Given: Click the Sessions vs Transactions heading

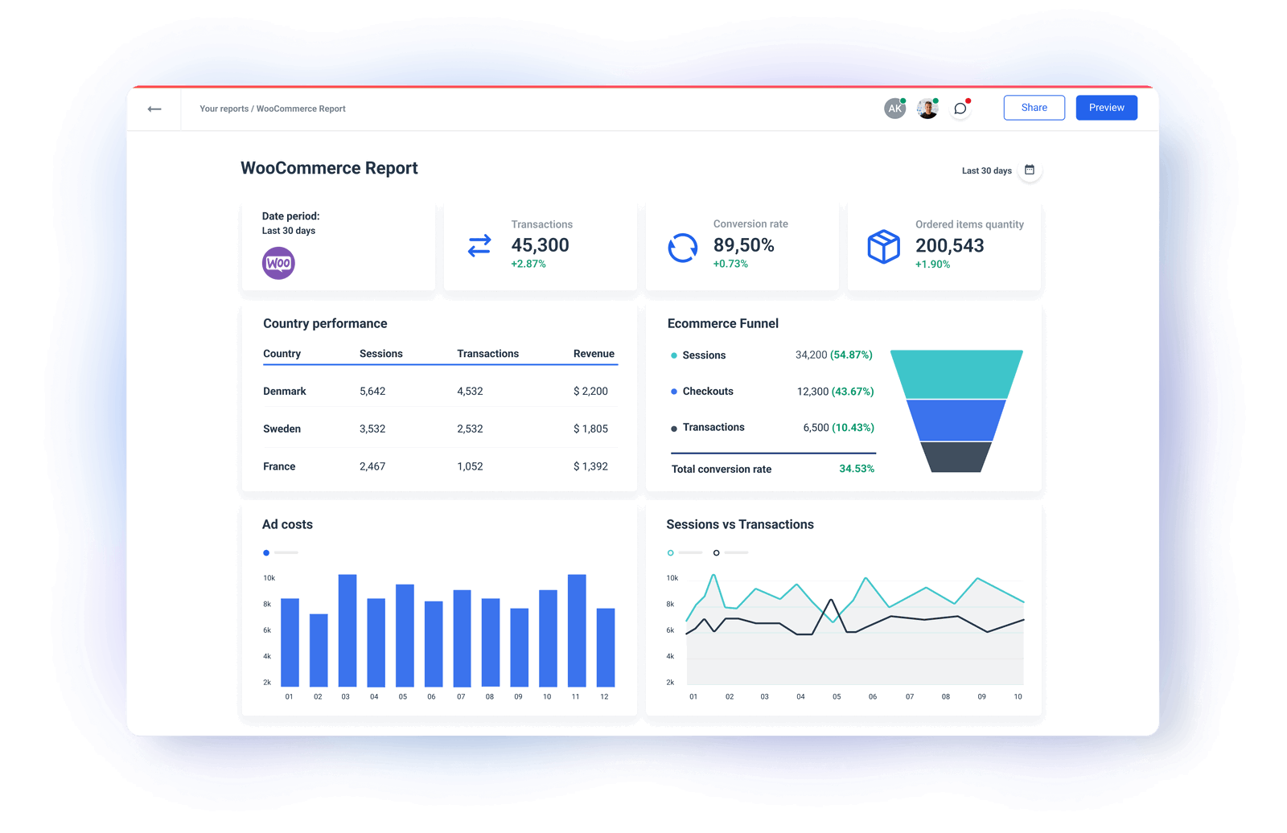Looking at the screenshot, I should [740, 524].
